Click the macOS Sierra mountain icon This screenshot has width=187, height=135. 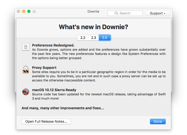click(x=26, y=92)
